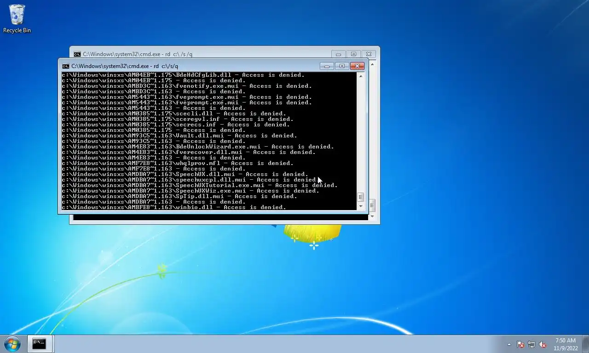Open back cmd window's system menu icon
The width and height of the screenshot is (589, 353).
pos(77,54)
